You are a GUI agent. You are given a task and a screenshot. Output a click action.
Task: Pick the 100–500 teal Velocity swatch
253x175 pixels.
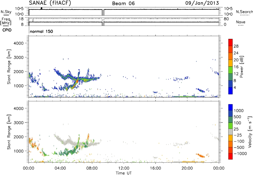[231, 120]
